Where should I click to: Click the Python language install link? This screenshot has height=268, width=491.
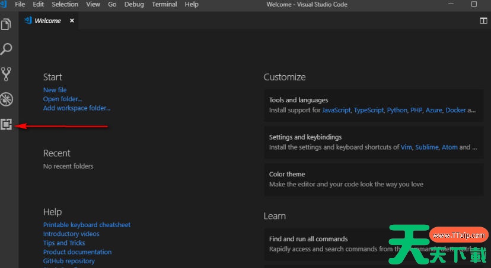(x=397, y=110)
